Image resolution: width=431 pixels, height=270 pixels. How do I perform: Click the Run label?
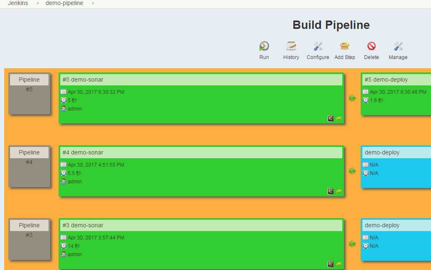click(264, 57)
